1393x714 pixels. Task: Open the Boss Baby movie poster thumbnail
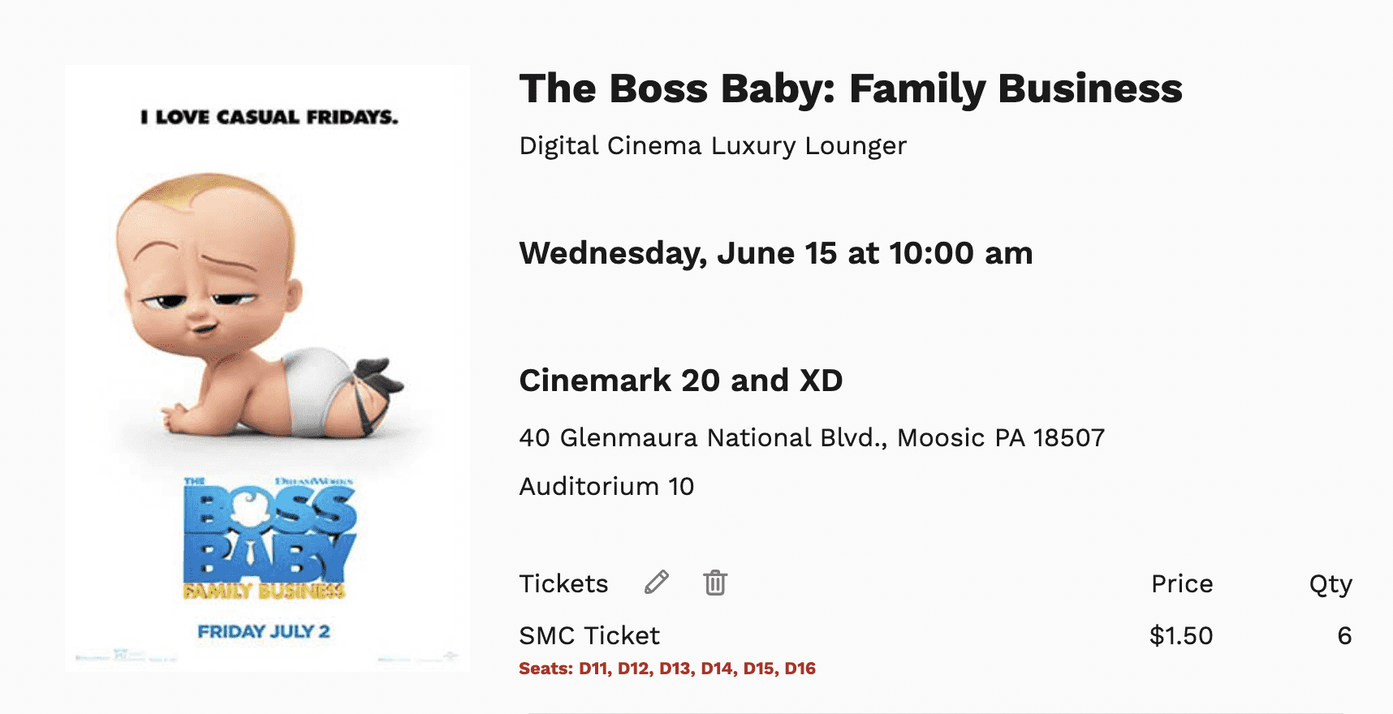[267, 368]
